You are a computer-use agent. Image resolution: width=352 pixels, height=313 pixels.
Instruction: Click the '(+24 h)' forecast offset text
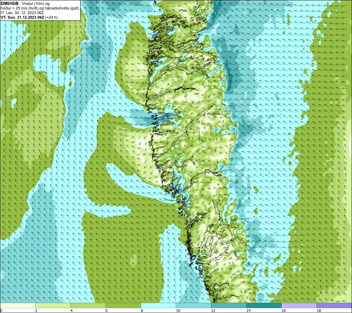click(x=51, y=17)
